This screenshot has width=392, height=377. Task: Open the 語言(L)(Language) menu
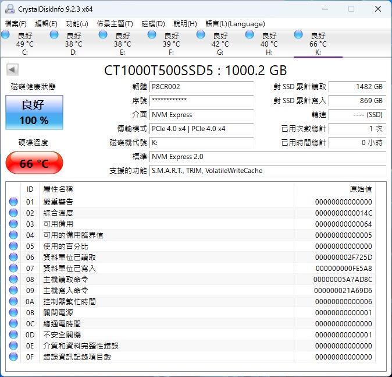point(235,24)
